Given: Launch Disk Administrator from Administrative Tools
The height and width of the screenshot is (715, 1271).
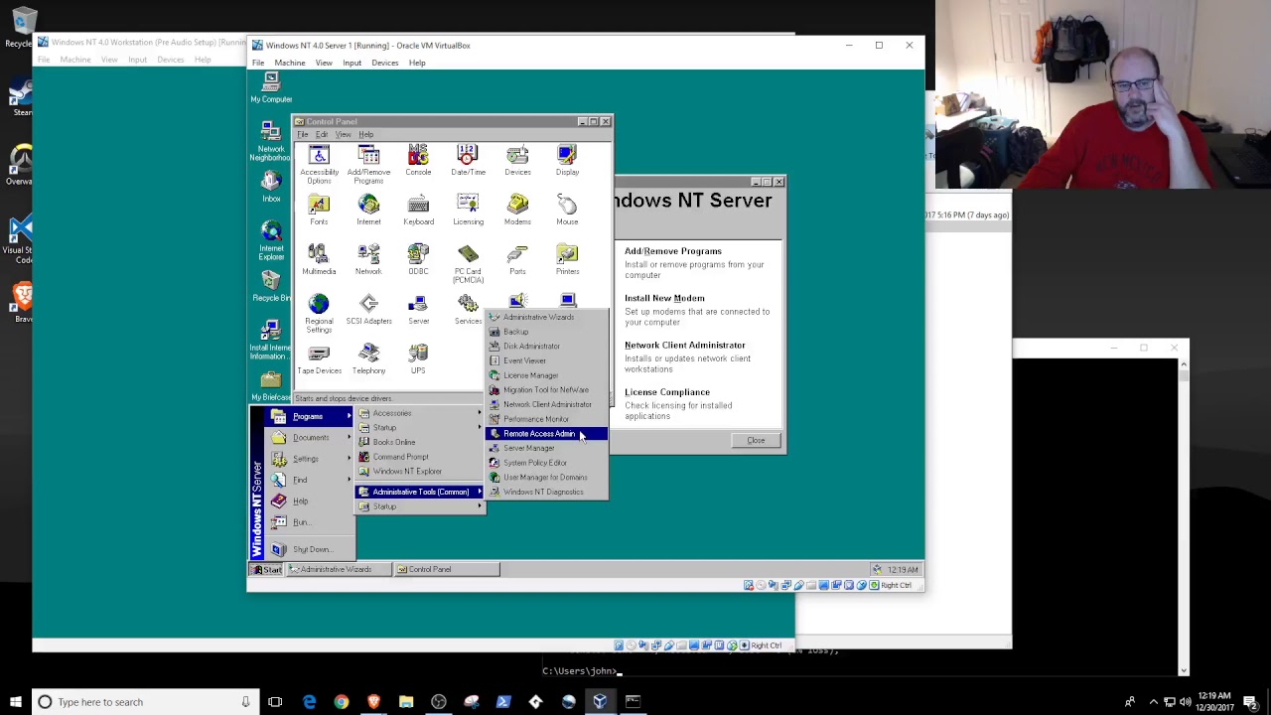Looking at the screenshot, I should pos(545,346).
